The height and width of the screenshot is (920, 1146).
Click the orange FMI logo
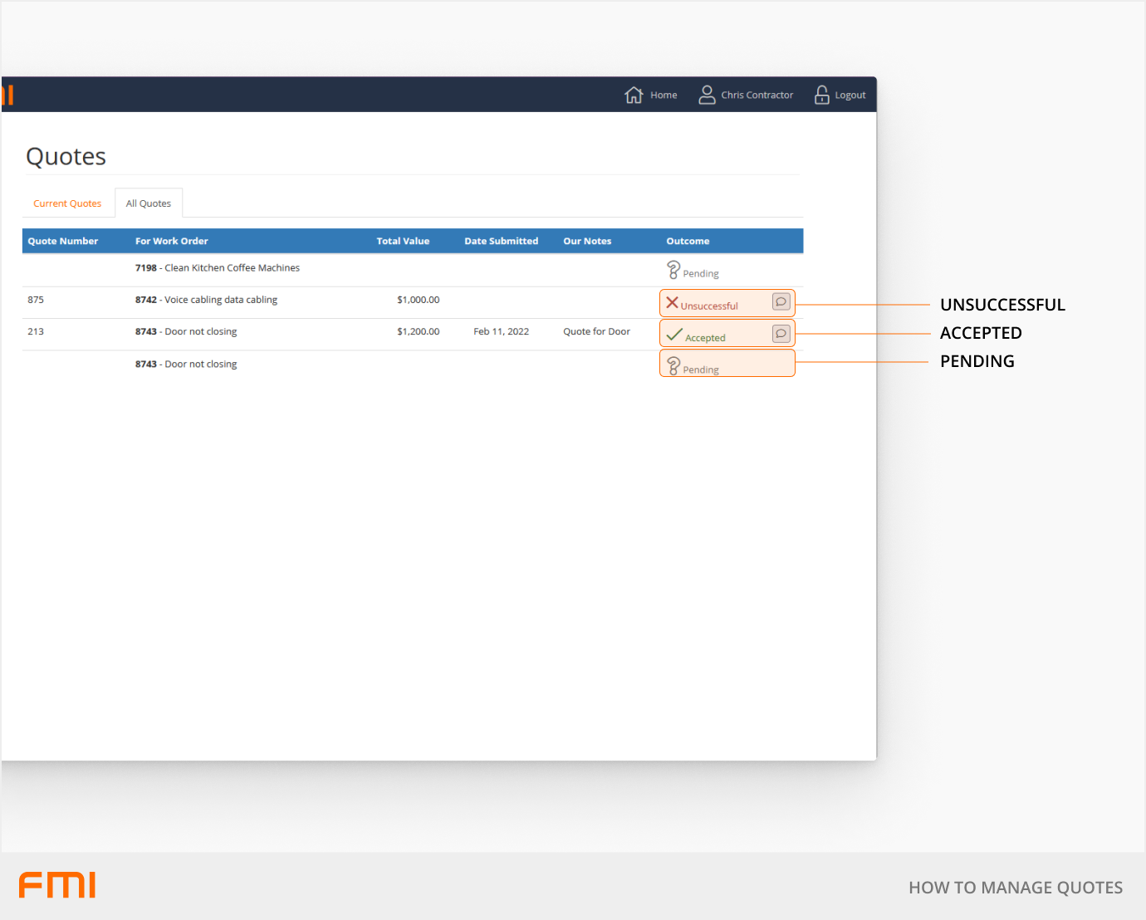[x=57, y=885]
